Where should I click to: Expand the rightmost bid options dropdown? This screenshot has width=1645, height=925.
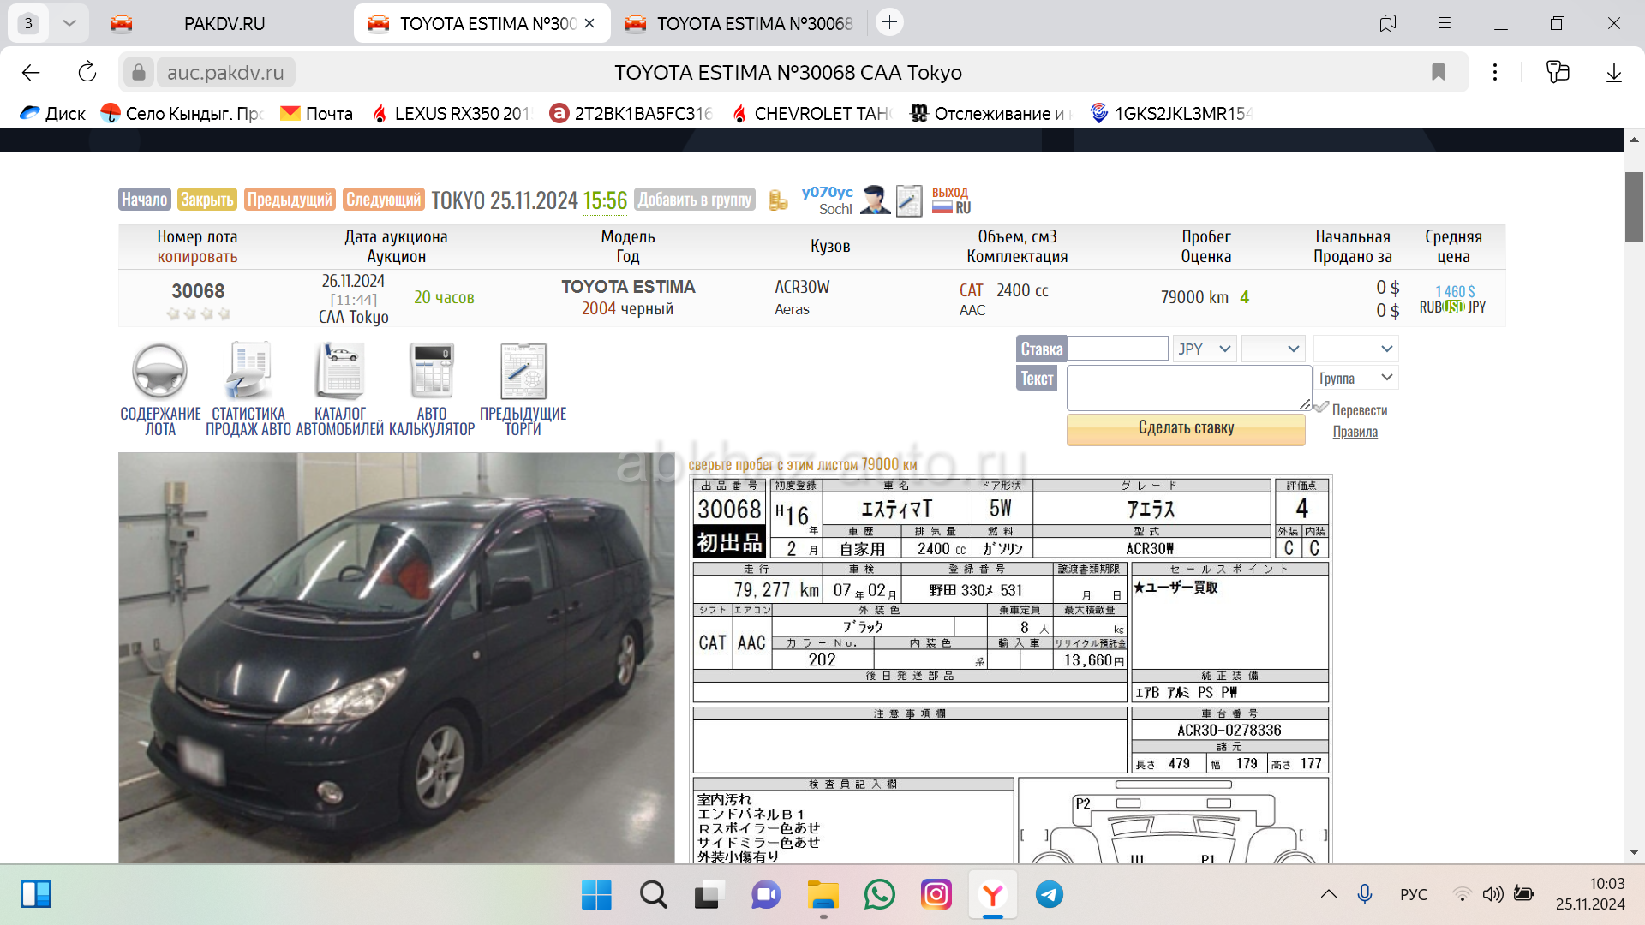[x=1356, y=349]
